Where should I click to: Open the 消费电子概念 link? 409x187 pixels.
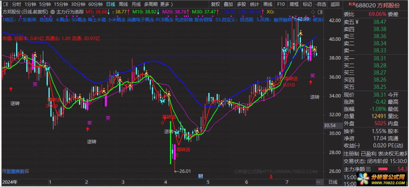pyautogui.click(x=140, y=19)
